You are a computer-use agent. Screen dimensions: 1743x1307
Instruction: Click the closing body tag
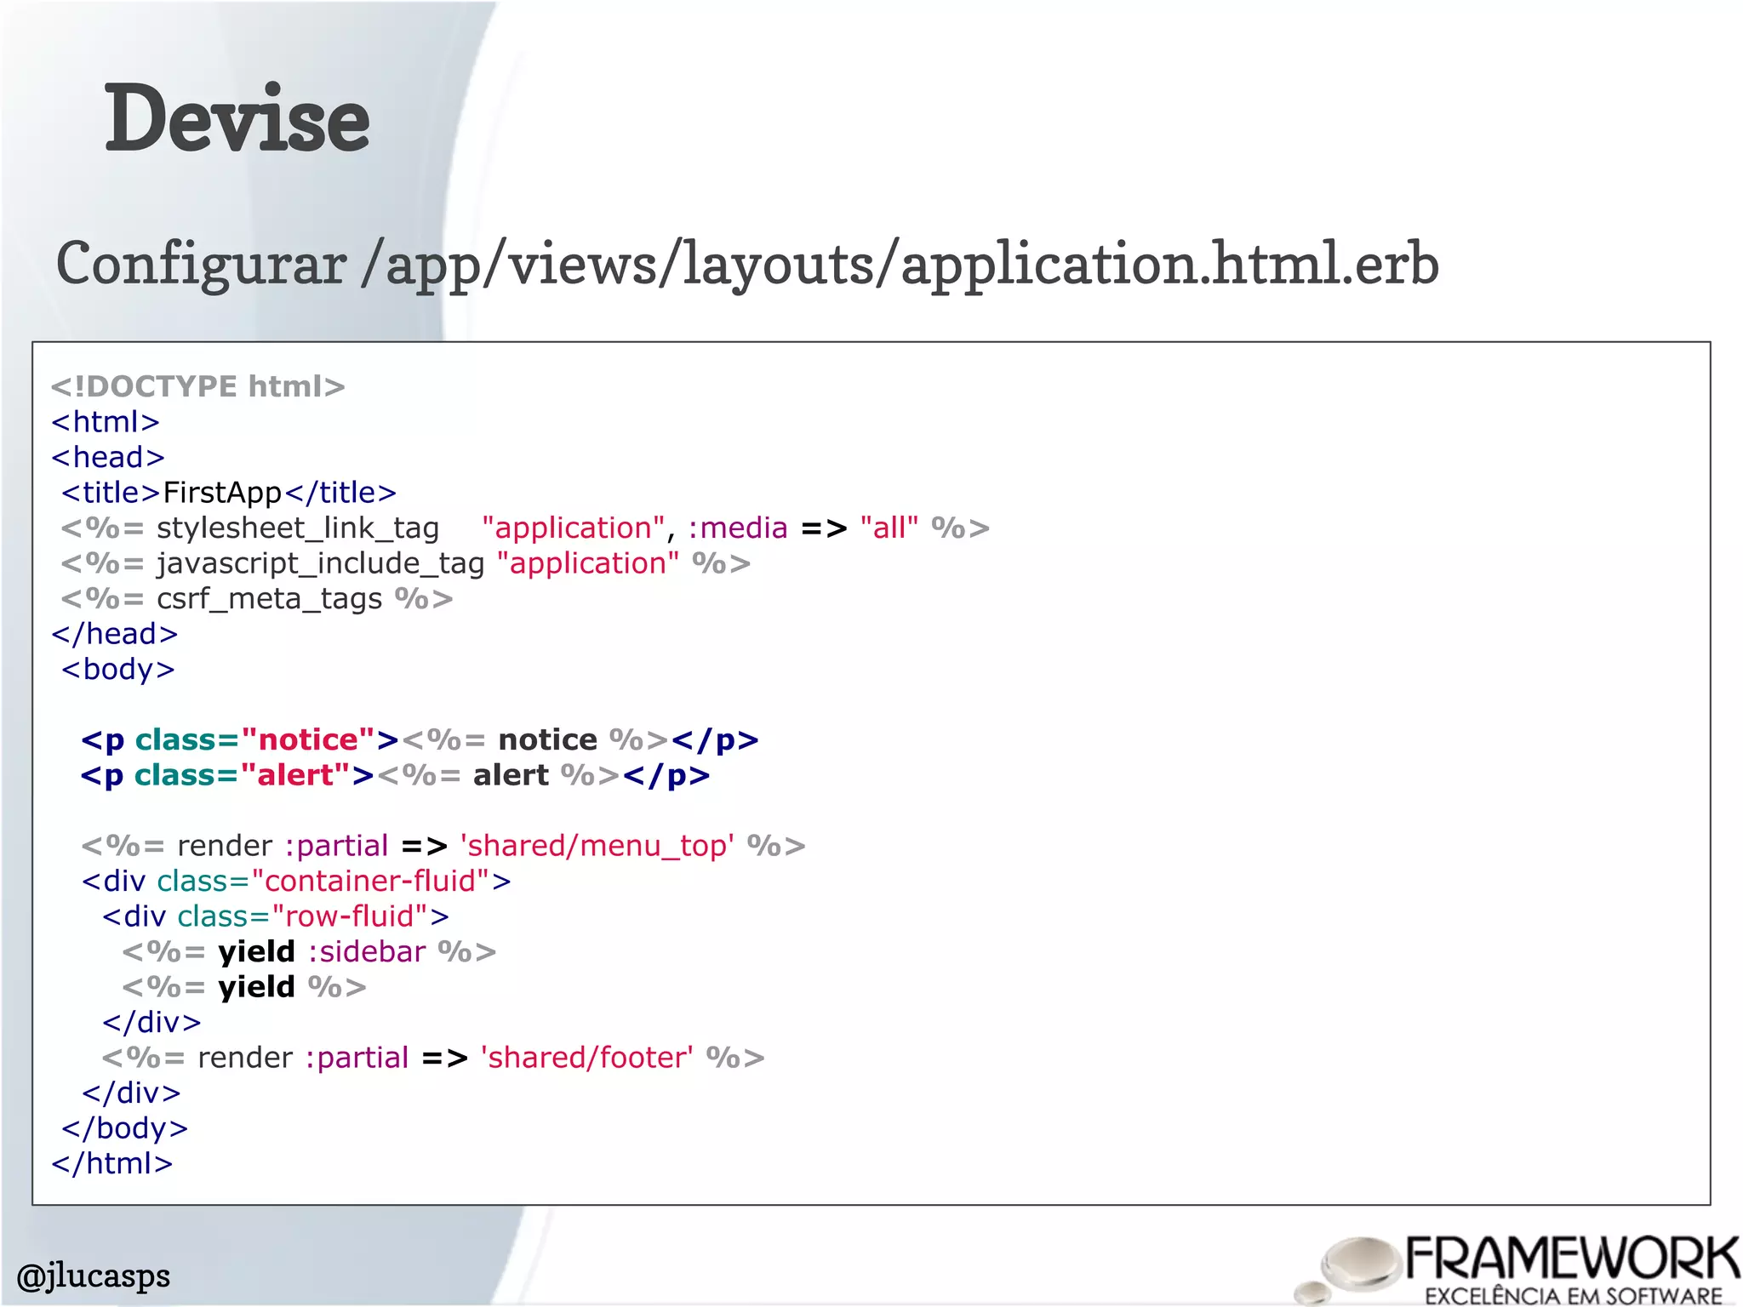pos(124,1128)
